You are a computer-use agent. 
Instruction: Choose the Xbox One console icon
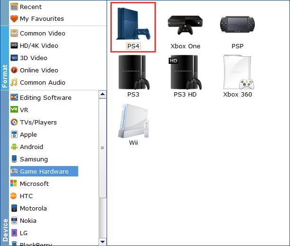185,25
